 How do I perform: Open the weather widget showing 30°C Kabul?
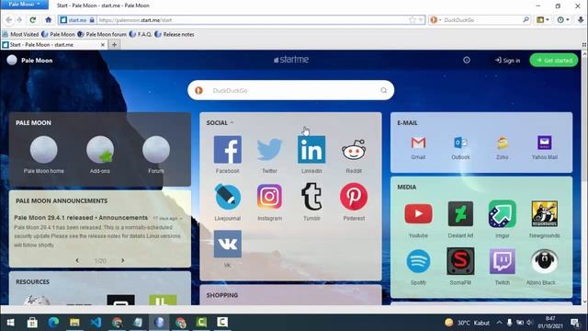pyautogui.click(x=467, y=323)
